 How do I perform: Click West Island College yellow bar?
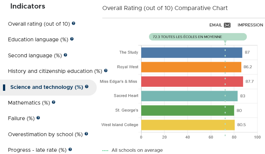point(188,125)
